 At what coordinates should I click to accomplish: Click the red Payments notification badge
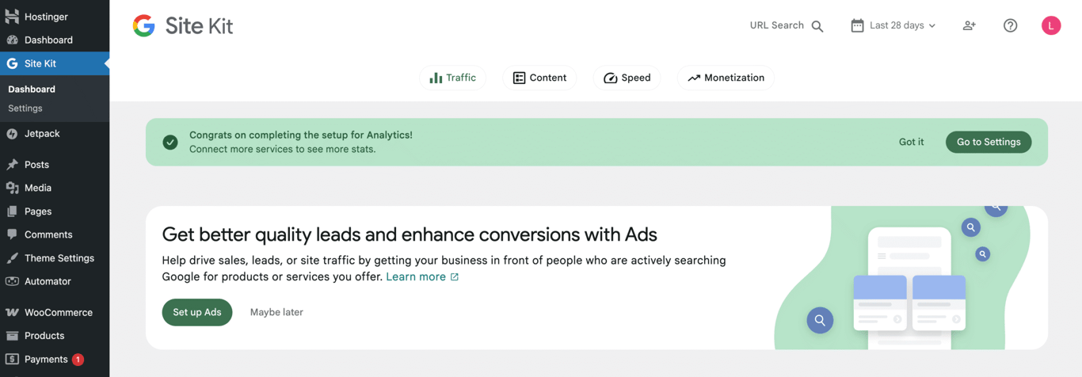[x=78, y=360]
